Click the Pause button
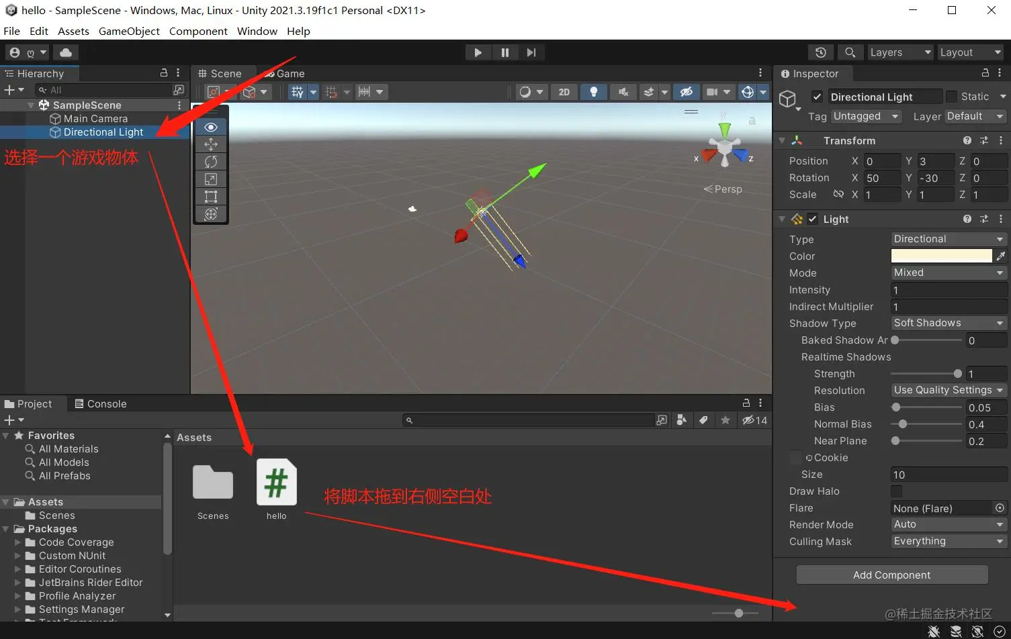This screenshot has width=1011, height=639. (505, 52)
